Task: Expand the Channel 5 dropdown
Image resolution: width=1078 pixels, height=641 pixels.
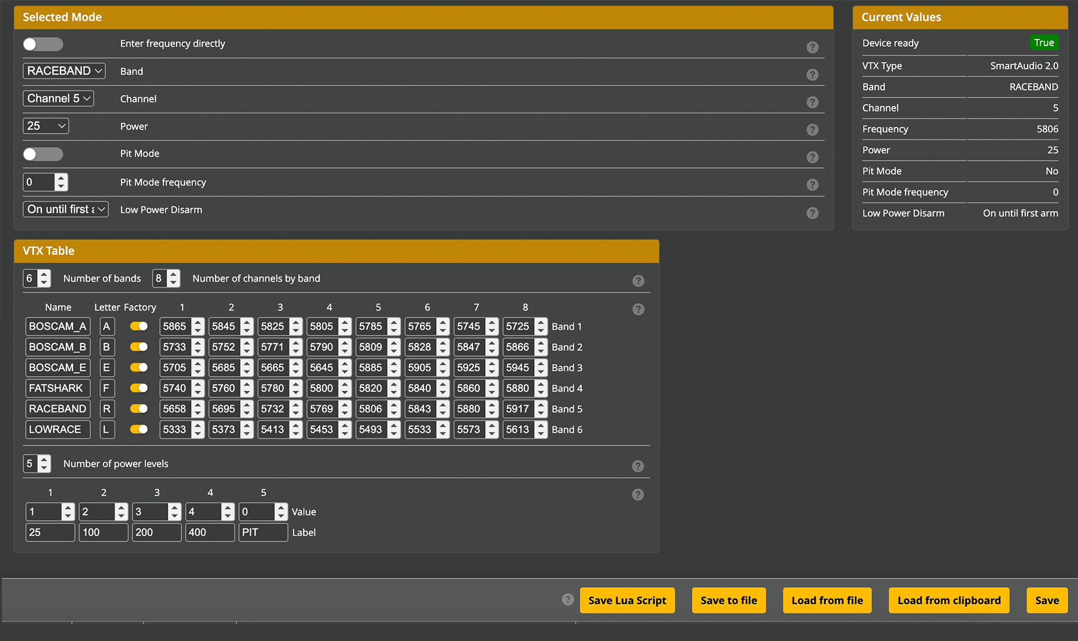Action: click(x=59, y=99)
